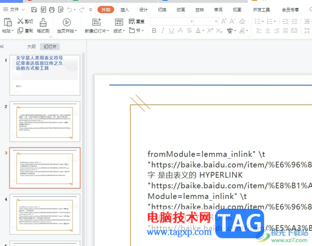Toggle Subscript X₂ formatting
Screen dimensions: 312x246
[x=219, y=30]
